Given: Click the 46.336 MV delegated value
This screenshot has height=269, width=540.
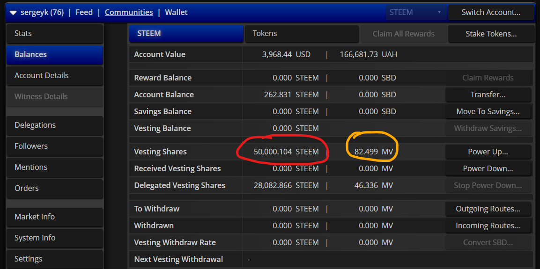Looking at the screenshot, I should pos(374,185).
